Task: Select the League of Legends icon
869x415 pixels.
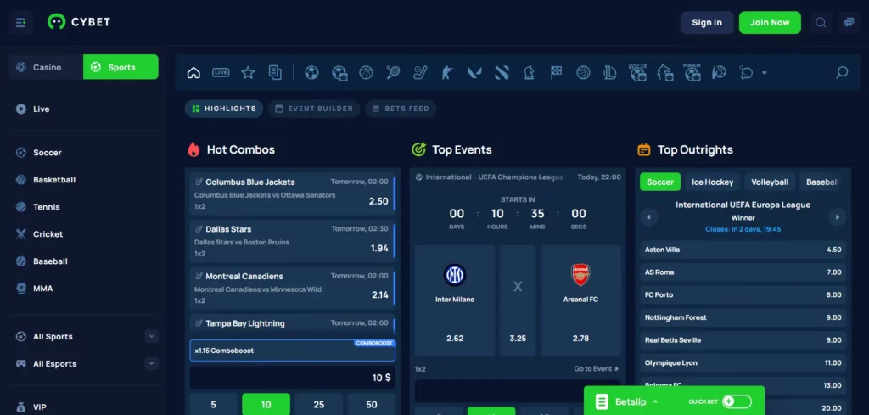Action: pos(610,73)
